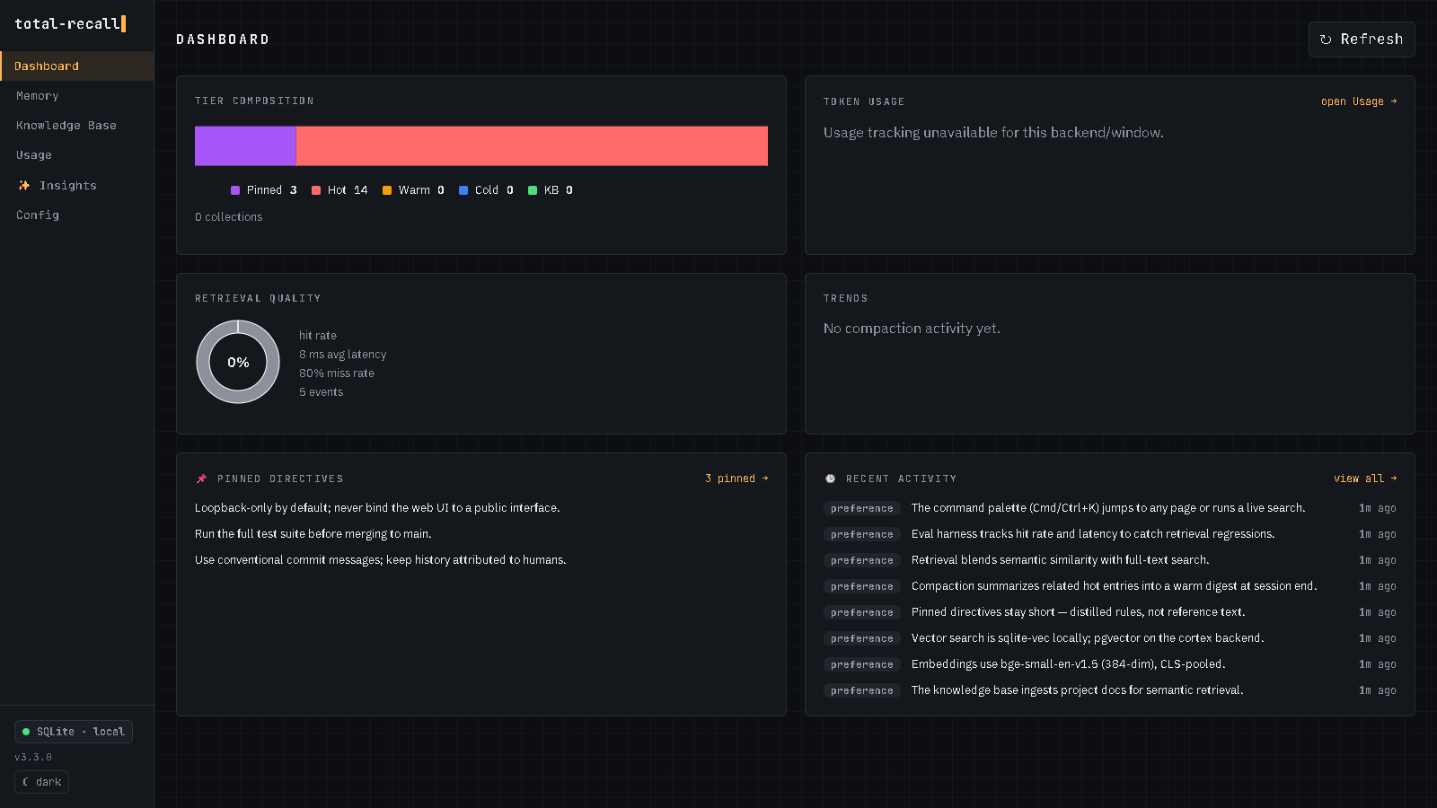Viewport: 1437px width, 808px height.
Task: Click activity 'Pinned directives stay short'
Action: tap(1079, 612)
